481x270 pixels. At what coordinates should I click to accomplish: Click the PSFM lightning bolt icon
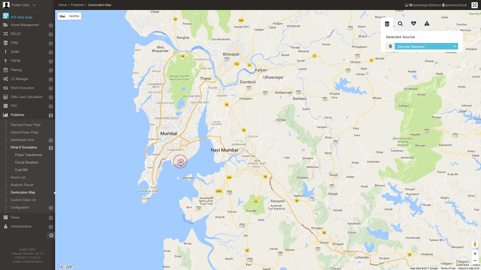[x=5, y=61]
